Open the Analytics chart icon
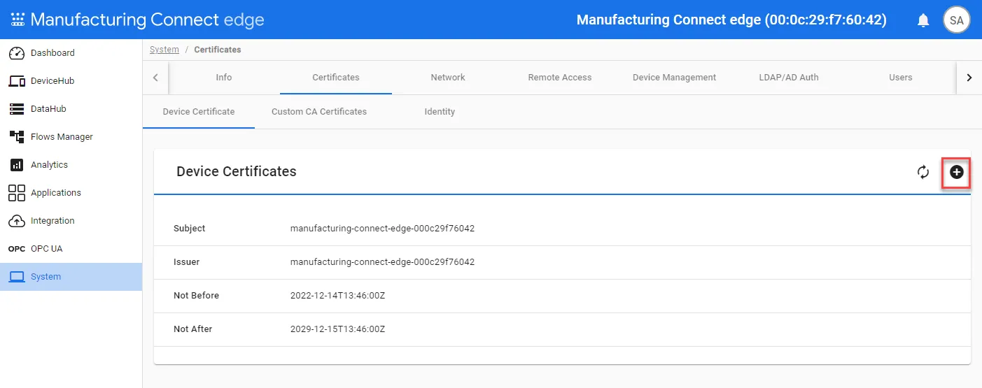982x388 pixels. pos(17,165)
